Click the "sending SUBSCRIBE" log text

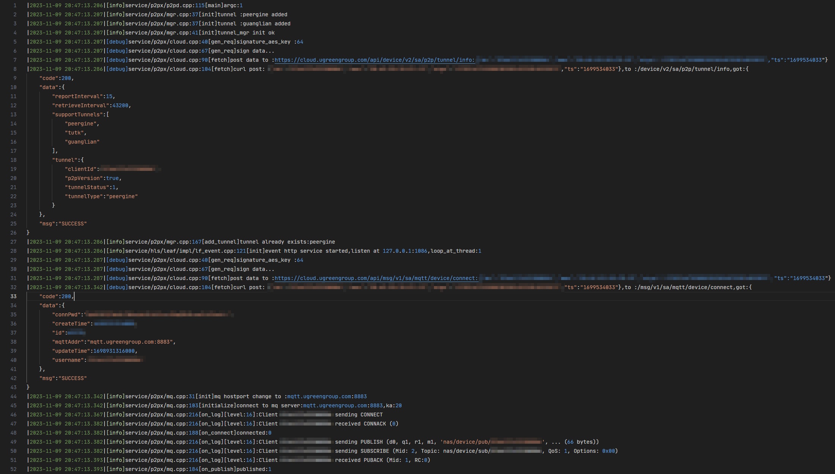[x=362, y=451]
